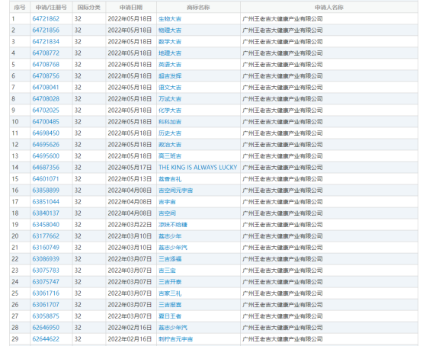Click registration number 64687356
The height and width of the screenshot is (346, 426).
point(46,168)
